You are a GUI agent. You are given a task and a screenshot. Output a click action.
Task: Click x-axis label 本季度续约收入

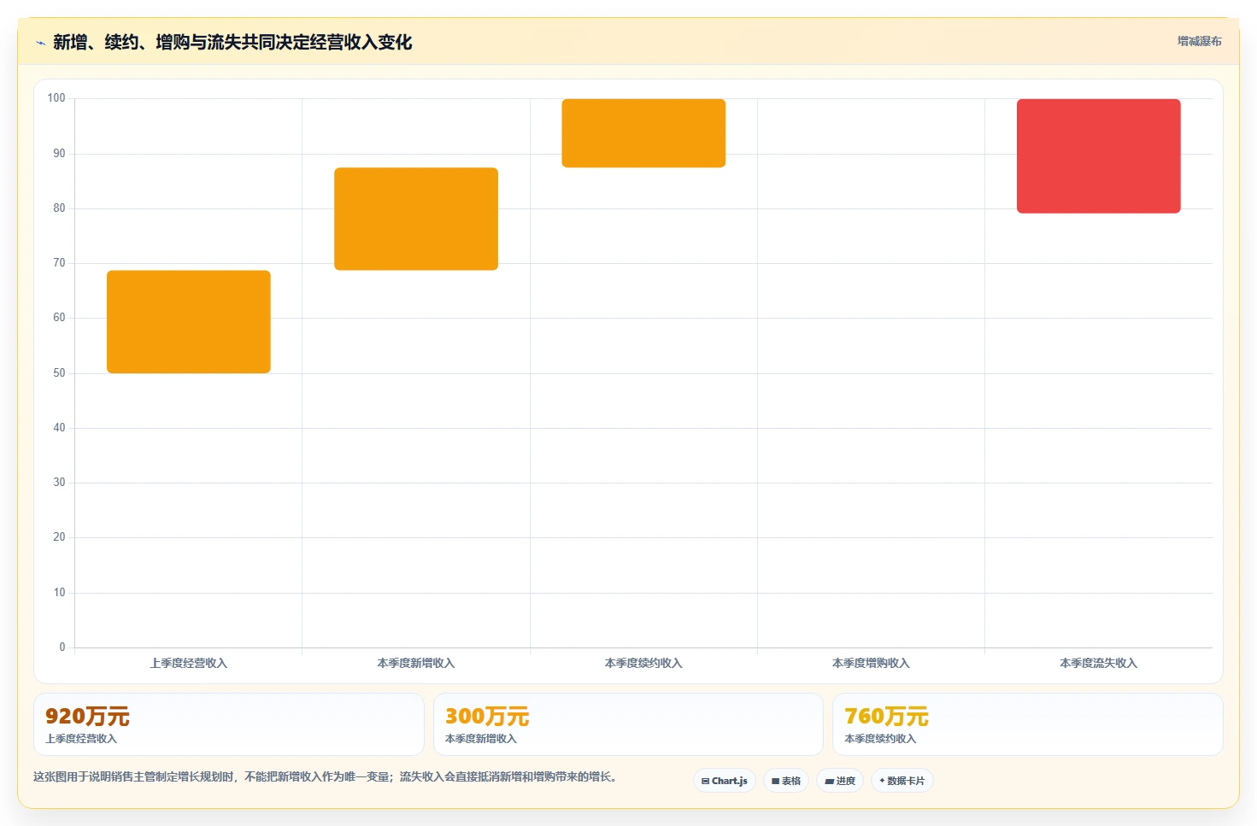point(643,663)
